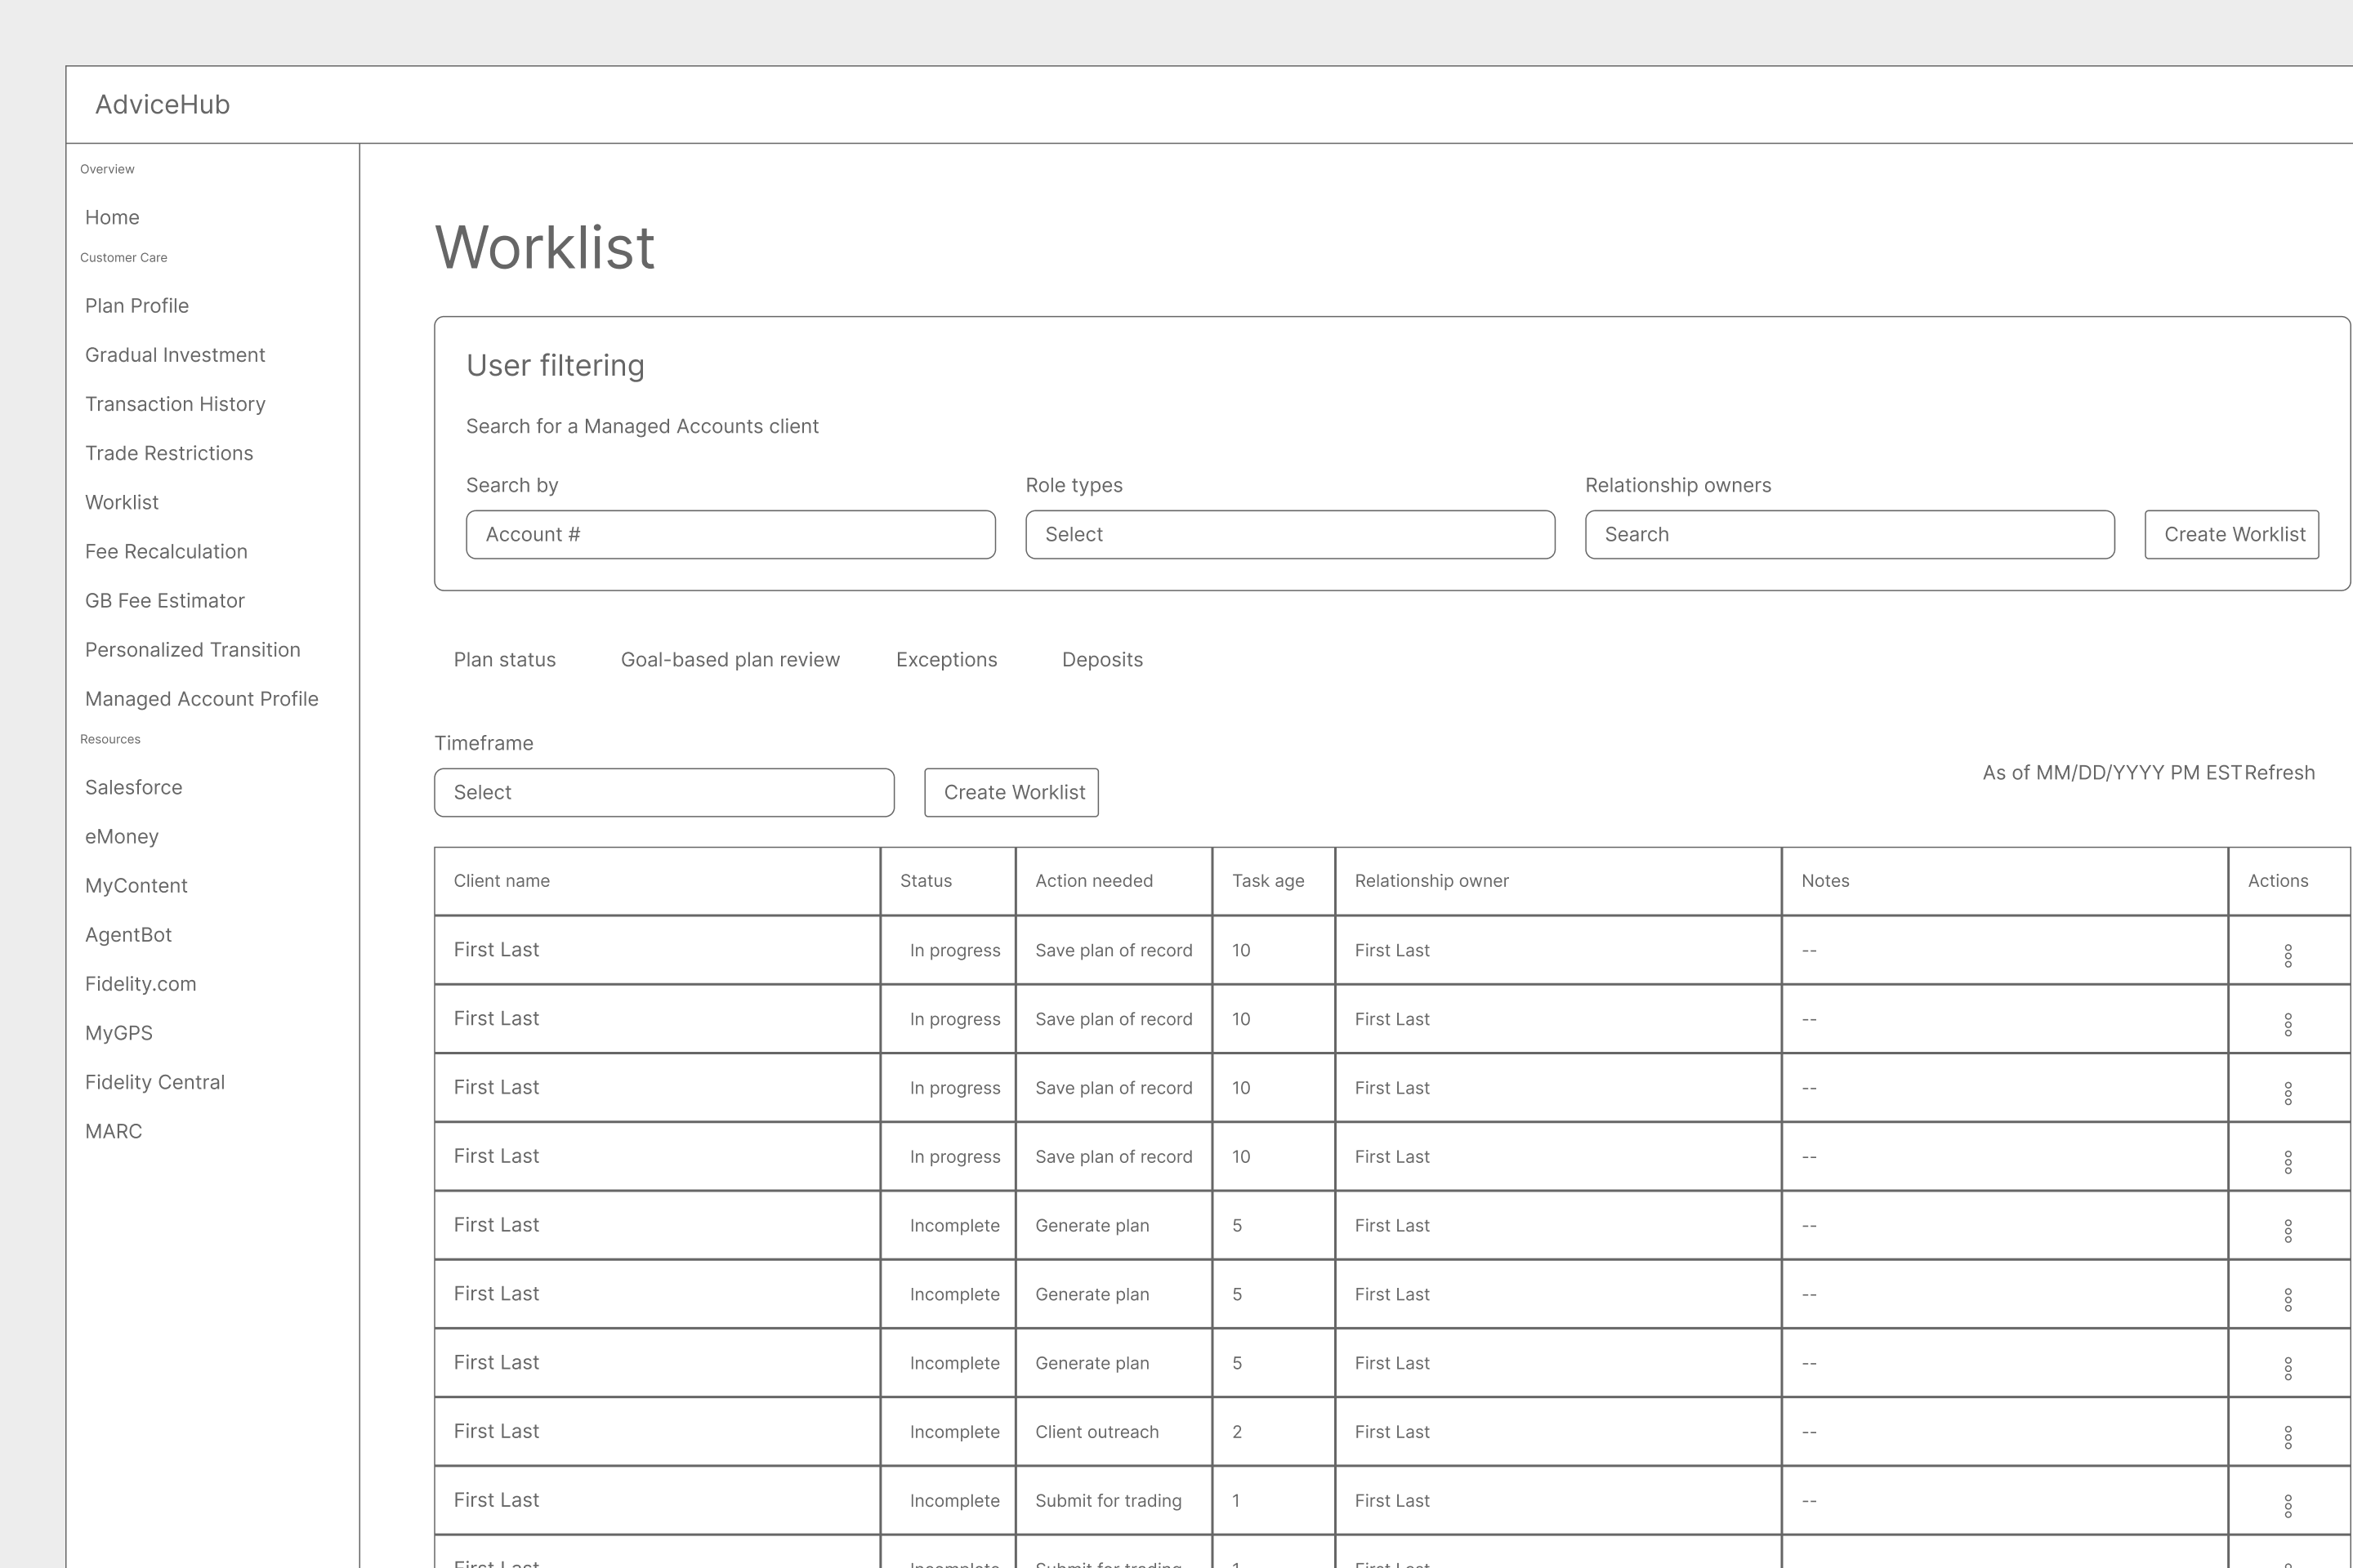The height and width of the screenshot is (1568, 2353).
Task: Click Create Worklist beside the Timeframe selector
Action: (1011, 792)
